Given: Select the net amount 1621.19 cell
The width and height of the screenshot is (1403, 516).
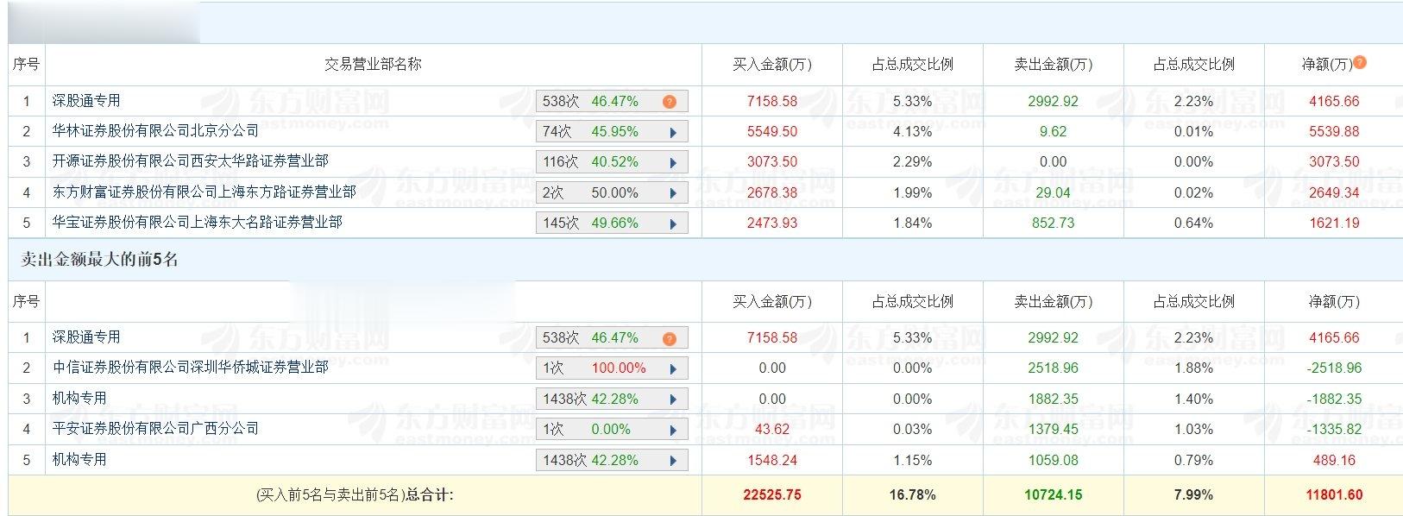Looking at the screenshot, I should [x=1334, y=223].
